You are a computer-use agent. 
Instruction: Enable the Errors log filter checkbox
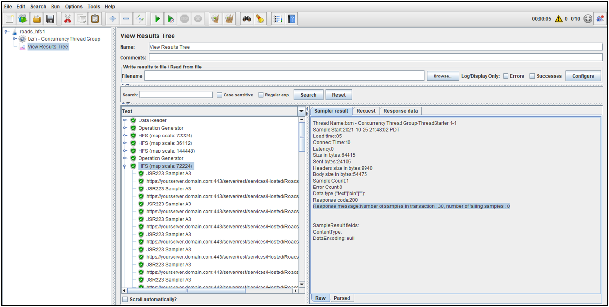pyautogui.click(x=505, y=76)
